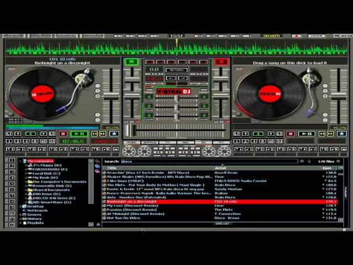
Task: Open the third tab below the crossfader
Action: click(168, 142)
